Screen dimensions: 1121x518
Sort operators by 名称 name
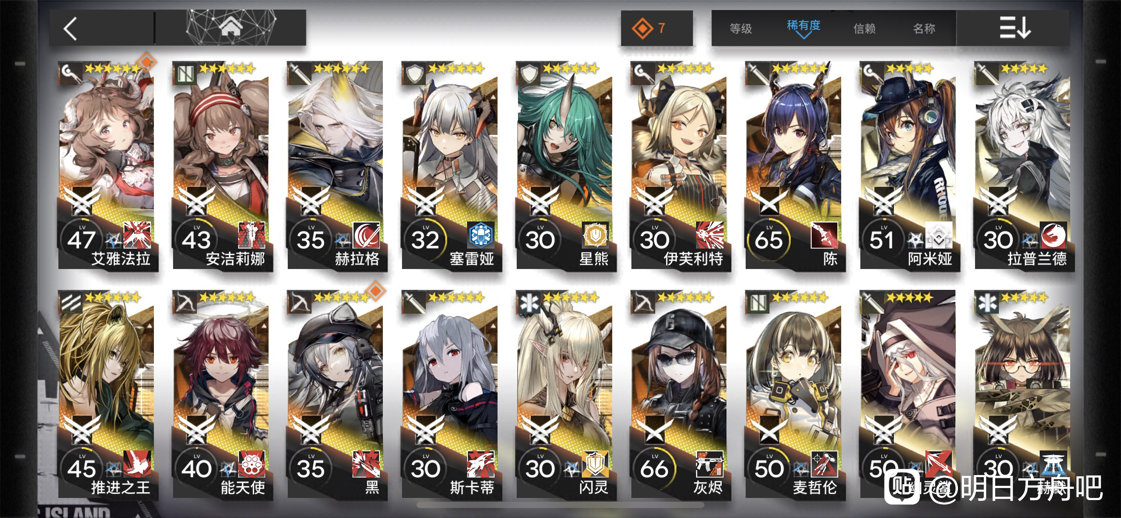[924, 29]
